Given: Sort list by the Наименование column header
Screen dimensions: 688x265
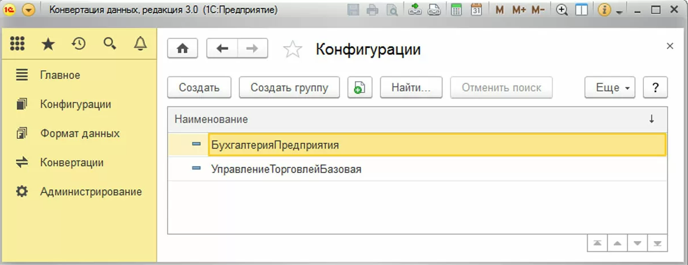Looking at the screenshot, I should point(211,119).
